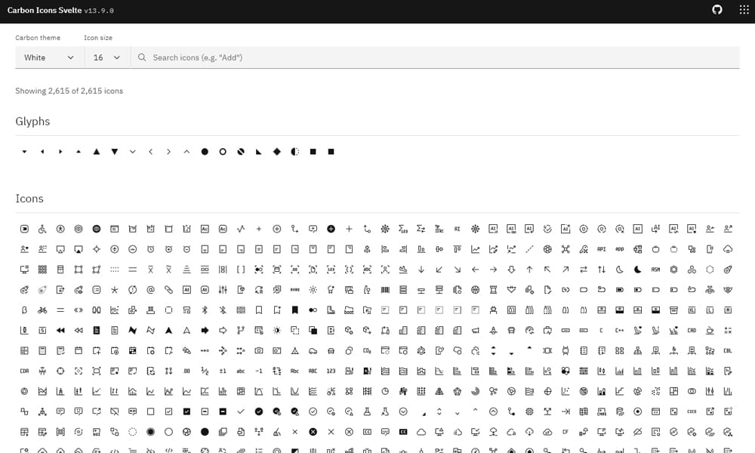This screenshot has height=453, width=755.
Task: Select the activity waveform icon
Action: coord(241,230)
